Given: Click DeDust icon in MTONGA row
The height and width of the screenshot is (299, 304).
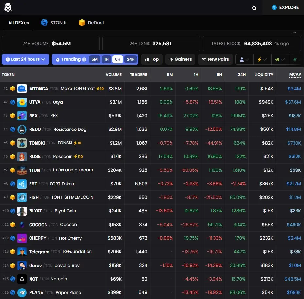Looking at the screenshot, I should tap(13, 89).
